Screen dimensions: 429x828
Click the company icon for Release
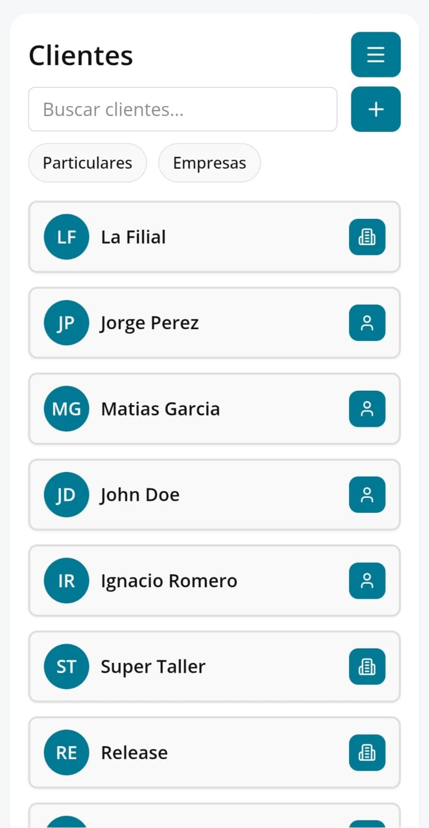coord(367,752)
